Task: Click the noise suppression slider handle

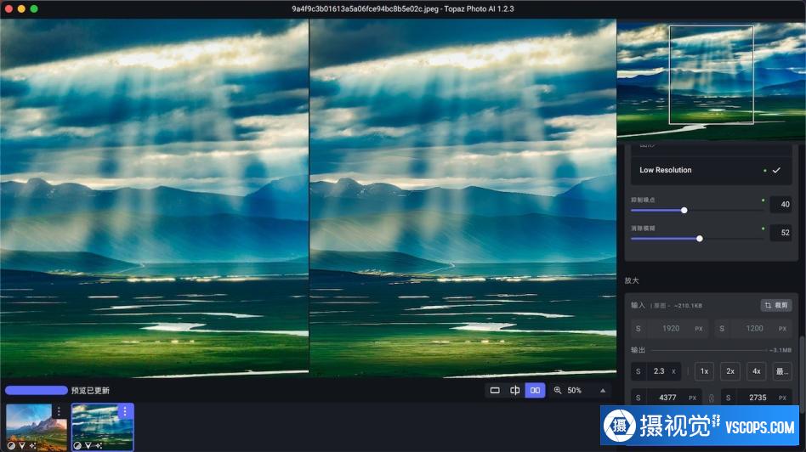Action: [684, 210]
